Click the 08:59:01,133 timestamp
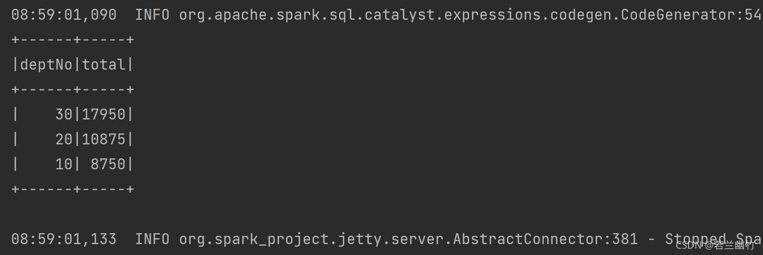The image size is (763, 255). click(64, 239)
